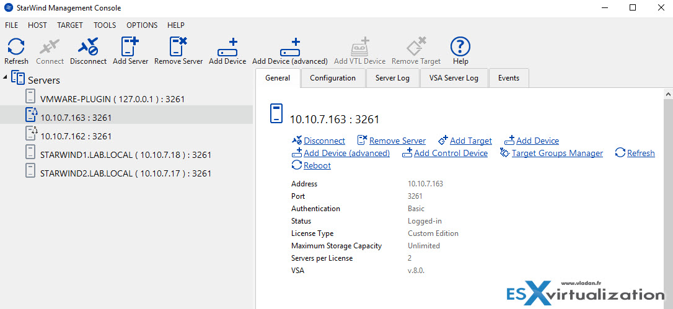Open Help from the toolbar

point(460,46)
